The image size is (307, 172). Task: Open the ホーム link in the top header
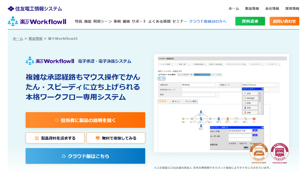[x=234, y=8]
